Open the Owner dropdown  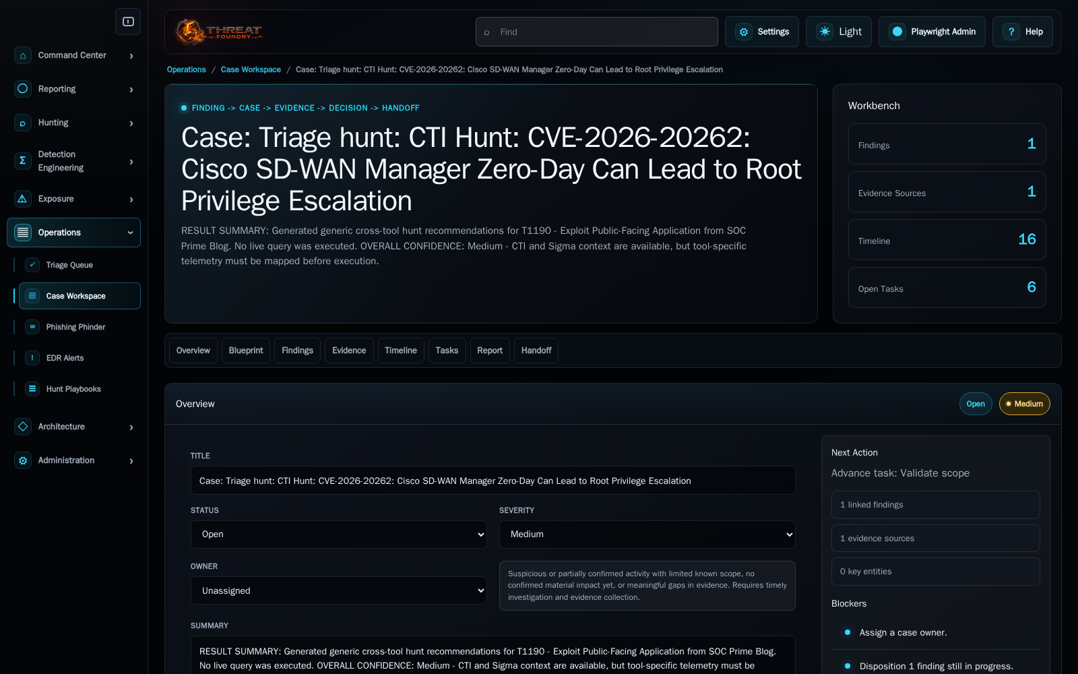[339, 590]
